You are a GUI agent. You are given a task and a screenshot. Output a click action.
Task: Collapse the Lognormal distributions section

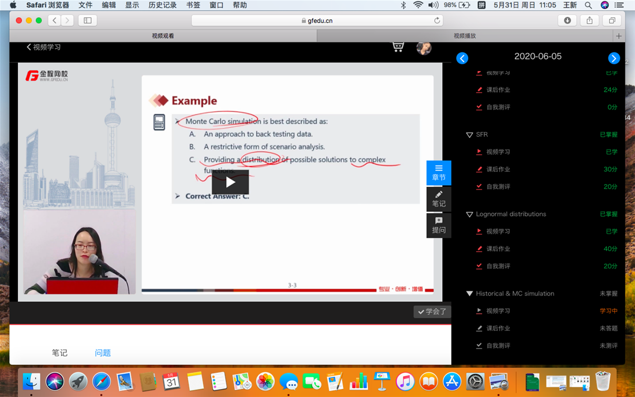(x=469, y=214)
